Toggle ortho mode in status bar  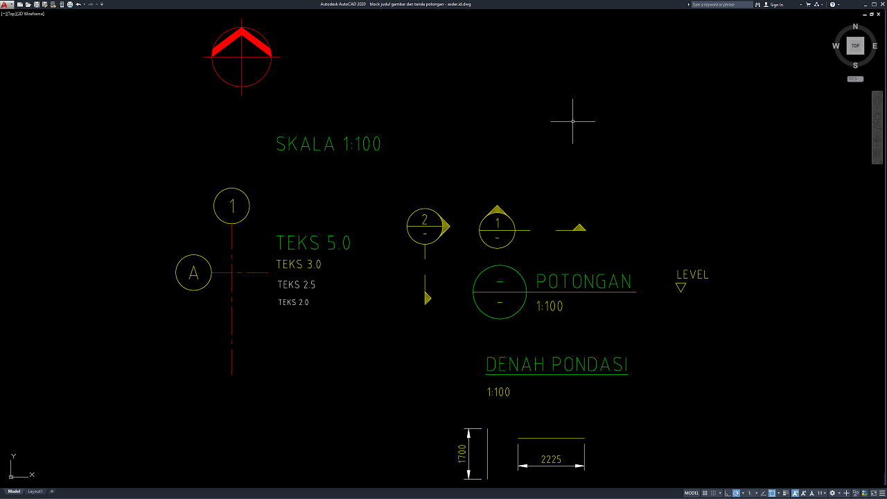click(x=728, y=493)
